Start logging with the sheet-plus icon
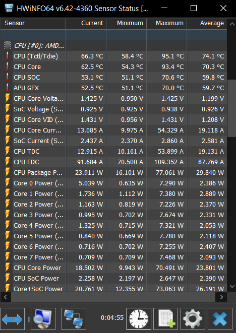 (x=166, y=319)
